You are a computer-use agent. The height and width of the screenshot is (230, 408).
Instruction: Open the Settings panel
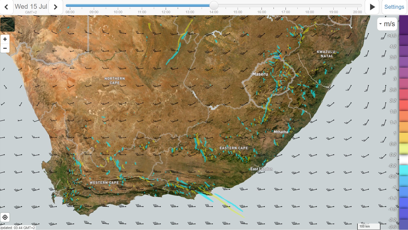click(394, 7)
